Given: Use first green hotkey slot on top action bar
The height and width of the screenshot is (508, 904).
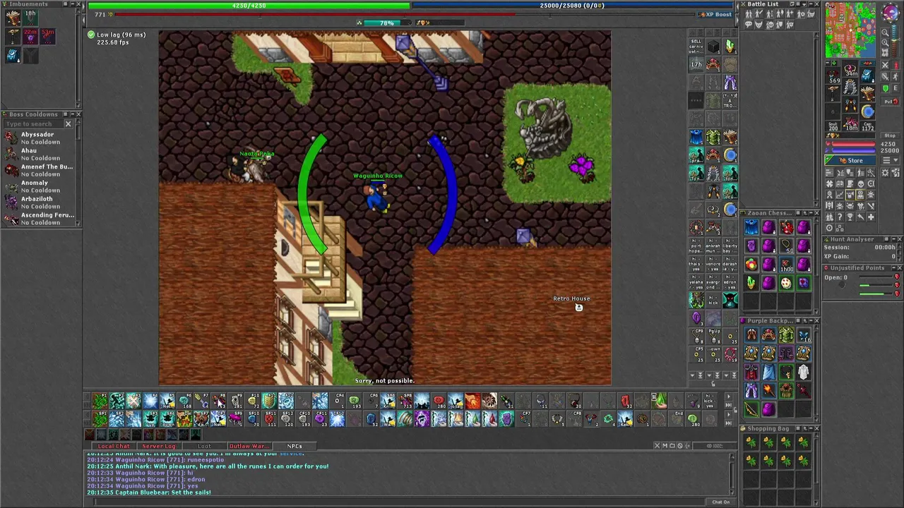Looking at the screenshot, I should pyautogui.click(x=100, y=401).
